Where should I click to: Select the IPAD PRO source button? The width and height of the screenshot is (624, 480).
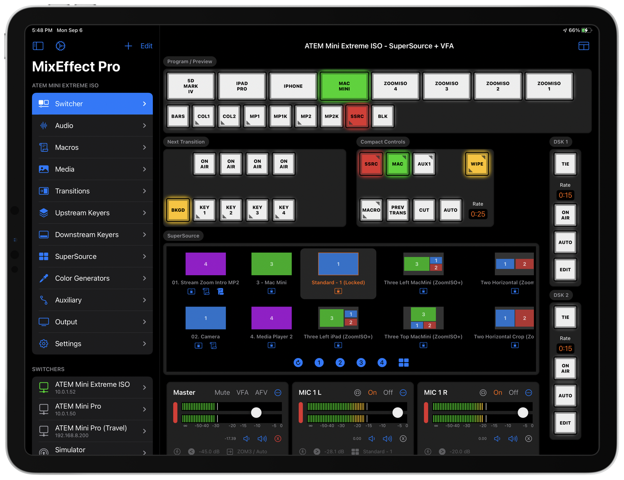242,86
